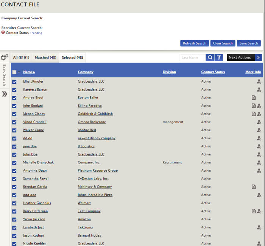Uncheck the Samantha Fawzi row checkbox

[14, 179]
